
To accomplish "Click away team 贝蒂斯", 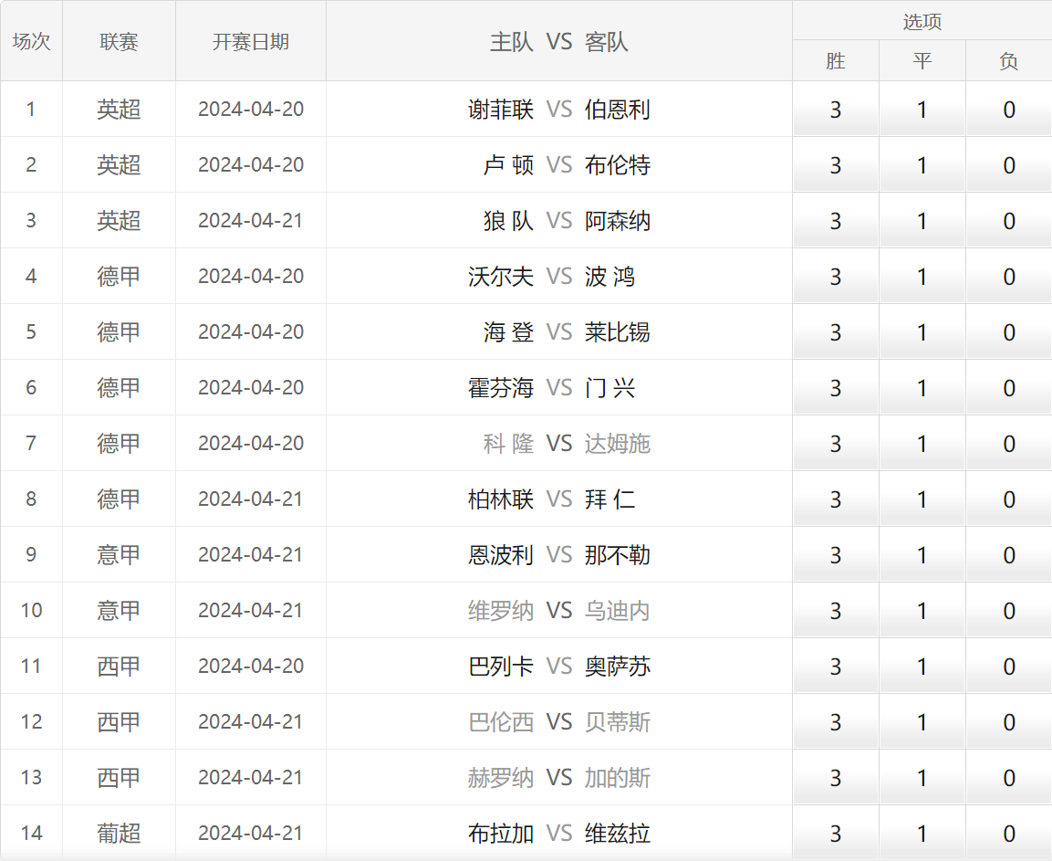I will (x=618, y=722).
